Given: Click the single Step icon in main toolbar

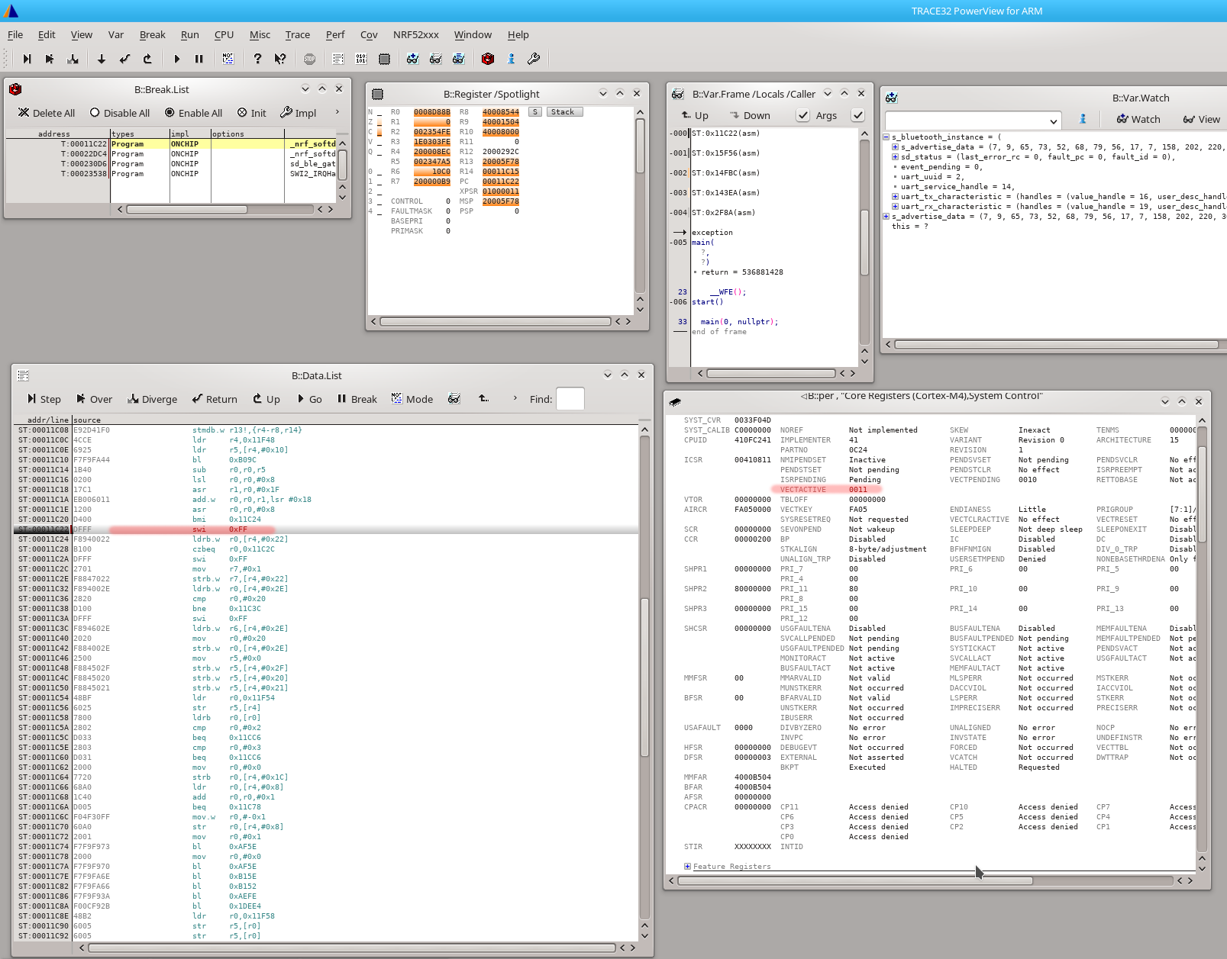Looking at the screenshot, I should pyautogui.click(x=27, y=59).
